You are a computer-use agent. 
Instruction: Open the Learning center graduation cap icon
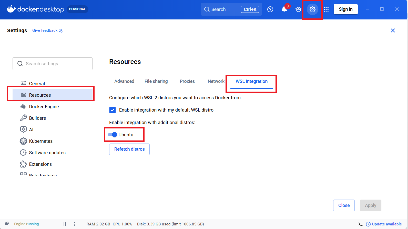pos(298,9)
